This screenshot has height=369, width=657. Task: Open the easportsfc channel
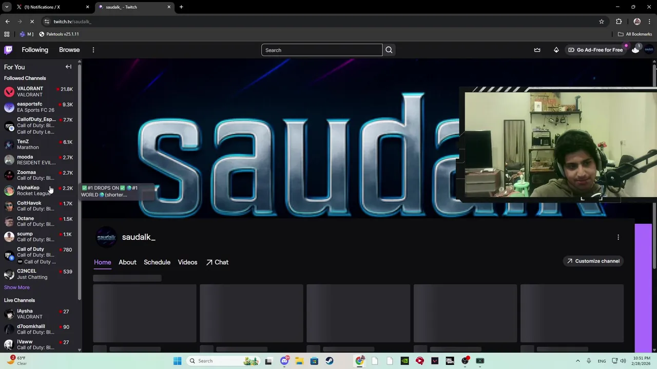38,107
